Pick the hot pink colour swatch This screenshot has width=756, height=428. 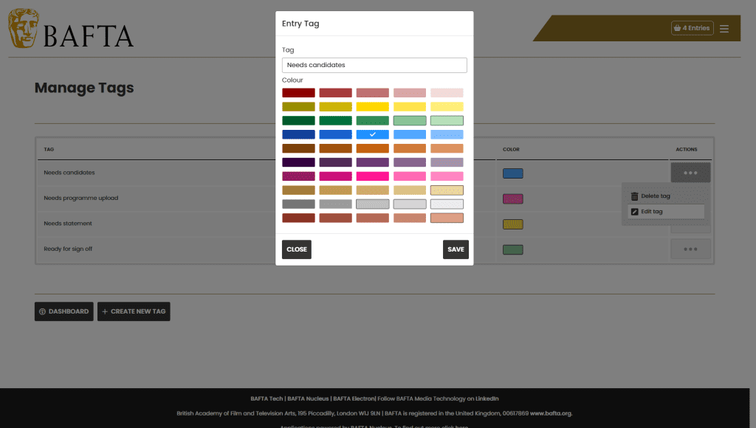click(x=372, y=176)
